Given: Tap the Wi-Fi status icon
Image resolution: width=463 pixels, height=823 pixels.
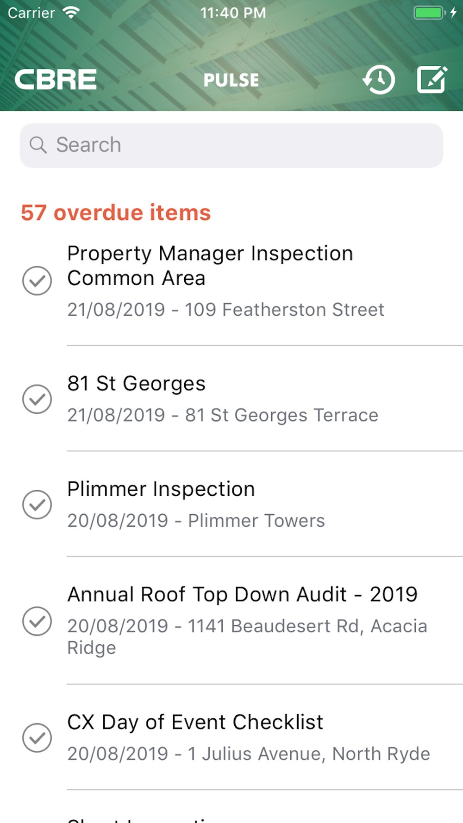Looking at the screenshot, I should click(71, 12).
